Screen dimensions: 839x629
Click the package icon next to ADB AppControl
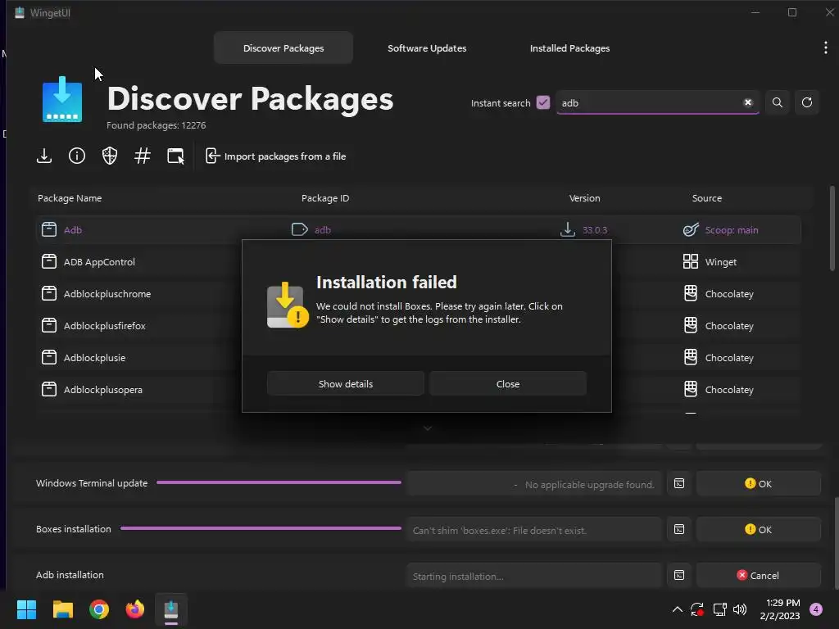pos(49,261)
